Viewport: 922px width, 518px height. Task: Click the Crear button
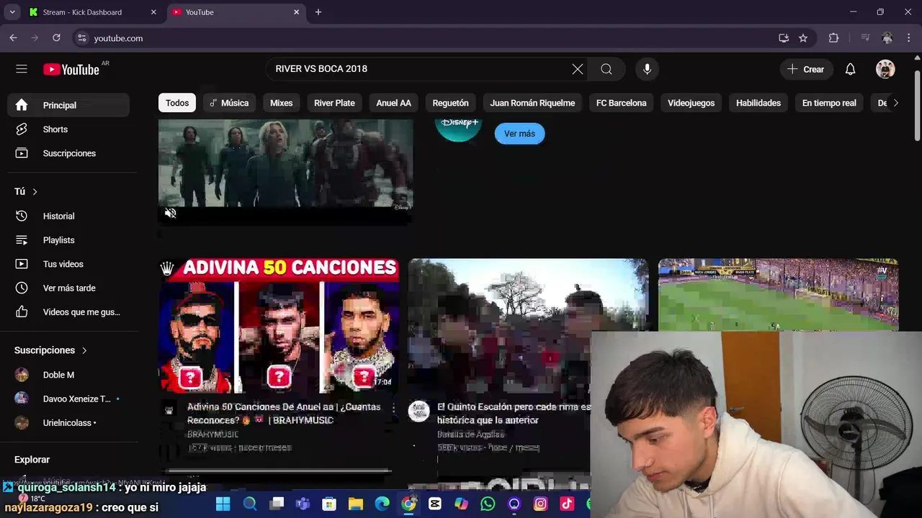pyautogui.click(x=806, y=69)
